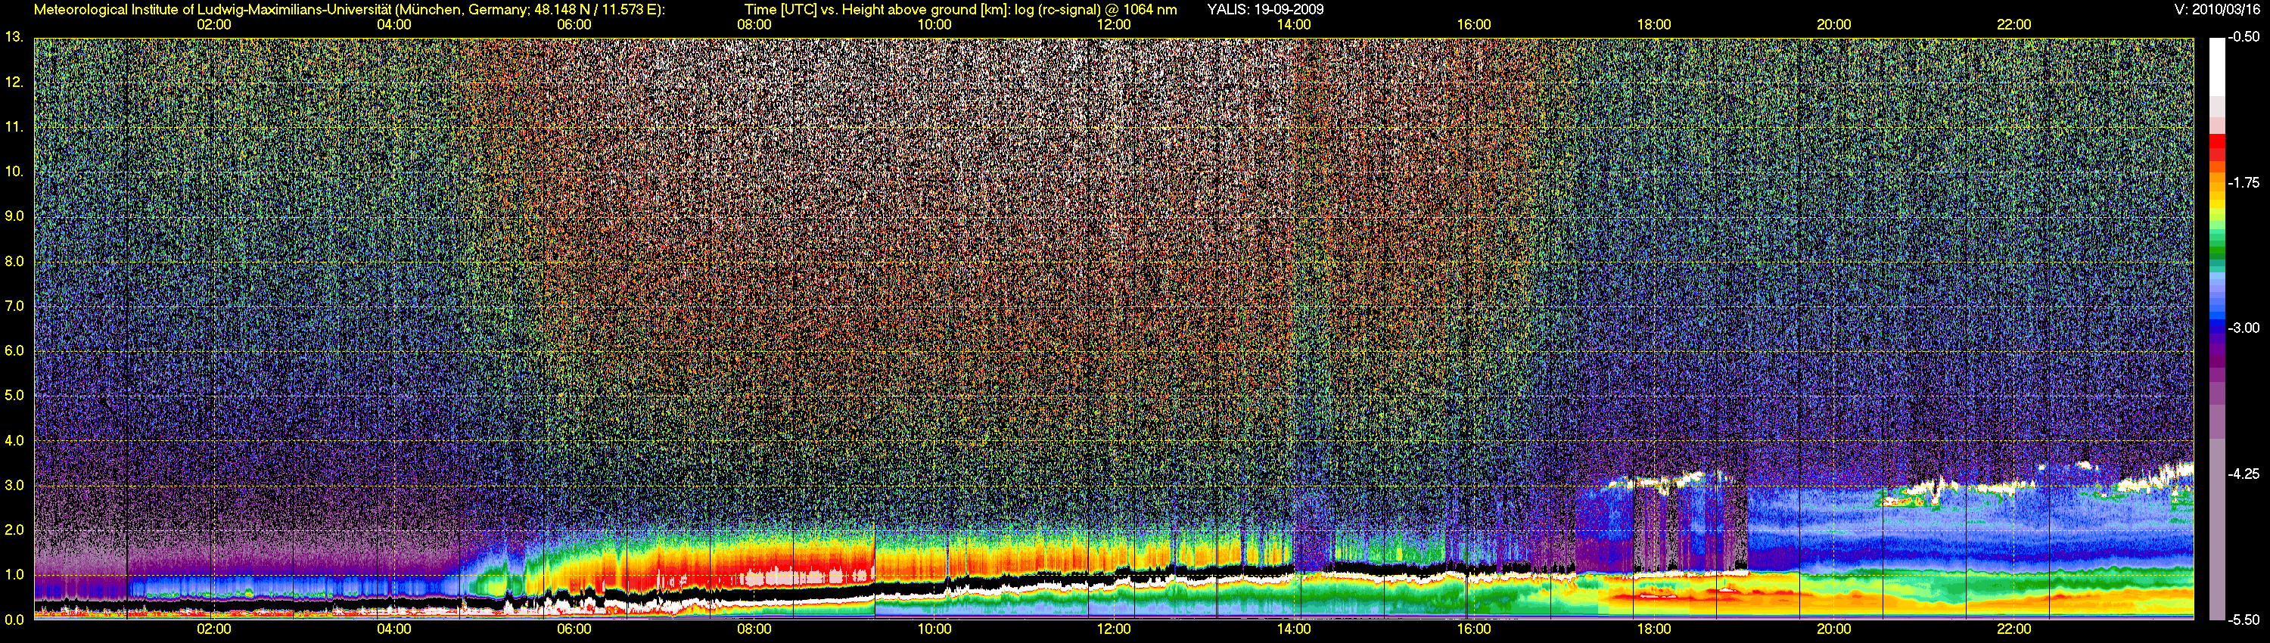Image resolution: width=2270 pixels, height=643 pixels.
Task: Click the '10:00' label on the top time axis
Action: pos(934,25)
